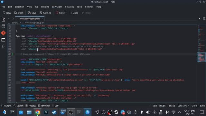Select the PhotoshopSetup.sh tab
Viewport: 206px width, 116px height.
(x=30, y=19)
